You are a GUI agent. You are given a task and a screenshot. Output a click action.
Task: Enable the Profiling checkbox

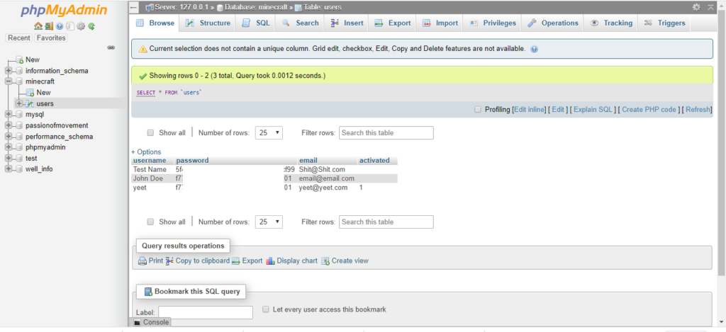tap(478, 110)
